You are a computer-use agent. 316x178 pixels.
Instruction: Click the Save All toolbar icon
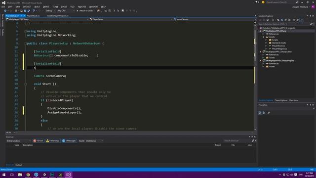coord(29,11)
